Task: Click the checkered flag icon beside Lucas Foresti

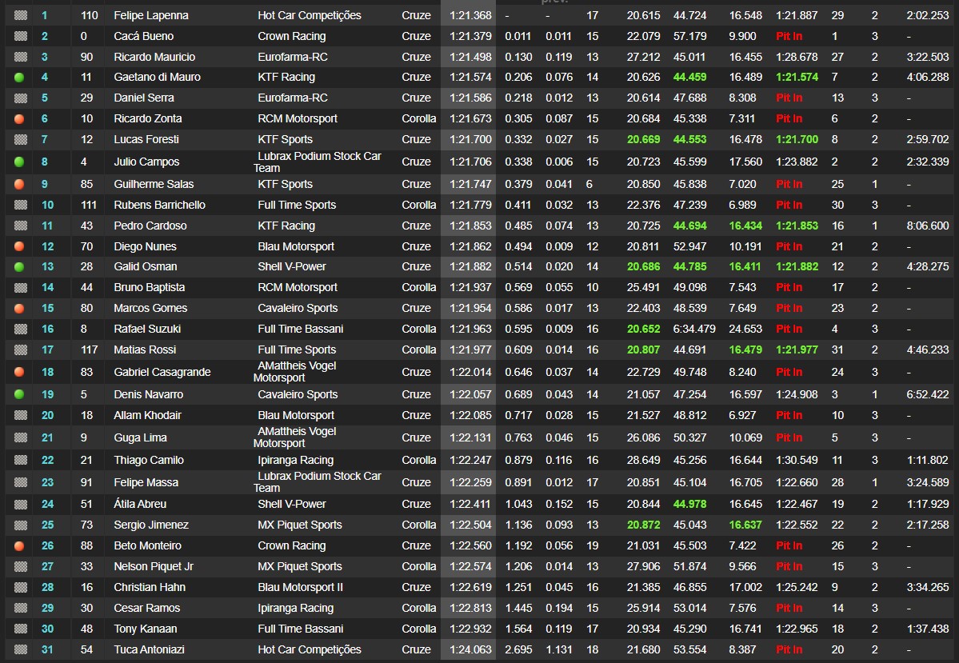Action: point(21,139)
